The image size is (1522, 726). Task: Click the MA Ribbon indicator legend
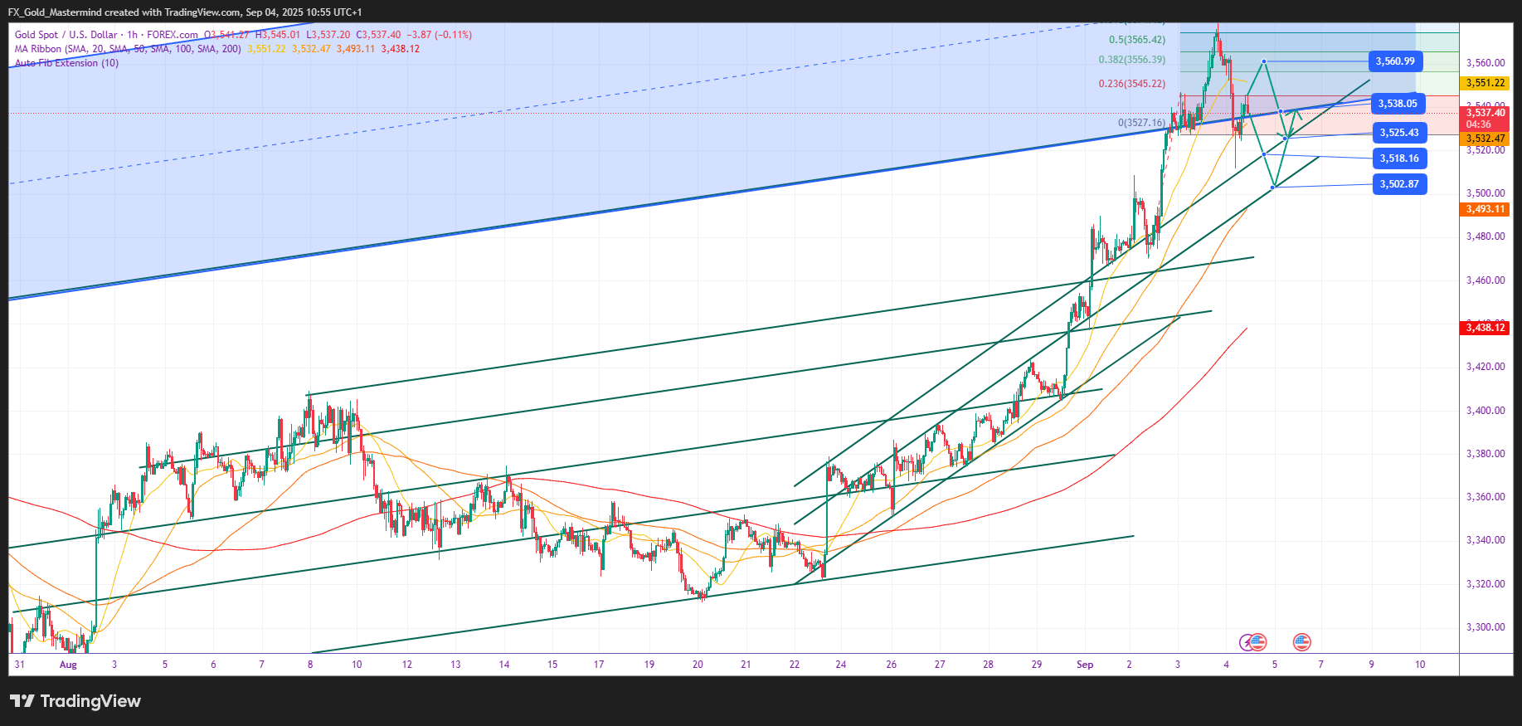128,49
